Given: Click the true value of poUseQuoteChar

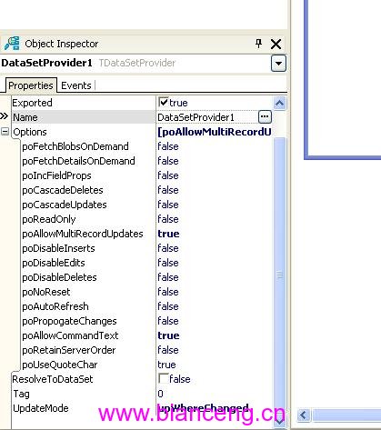Looking at the screenshot, I should point(166,365).
